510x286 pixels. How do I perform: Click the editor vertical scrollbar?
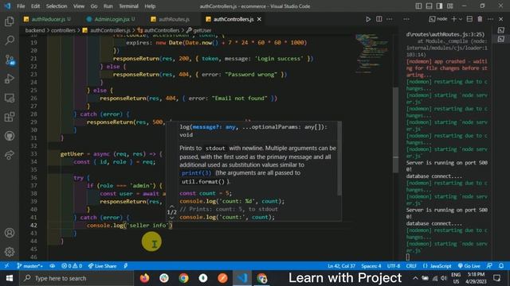[x=395, y=129]
